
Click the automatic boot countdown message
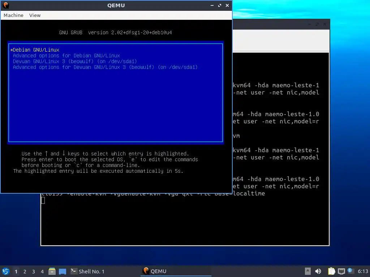(98, 171)
